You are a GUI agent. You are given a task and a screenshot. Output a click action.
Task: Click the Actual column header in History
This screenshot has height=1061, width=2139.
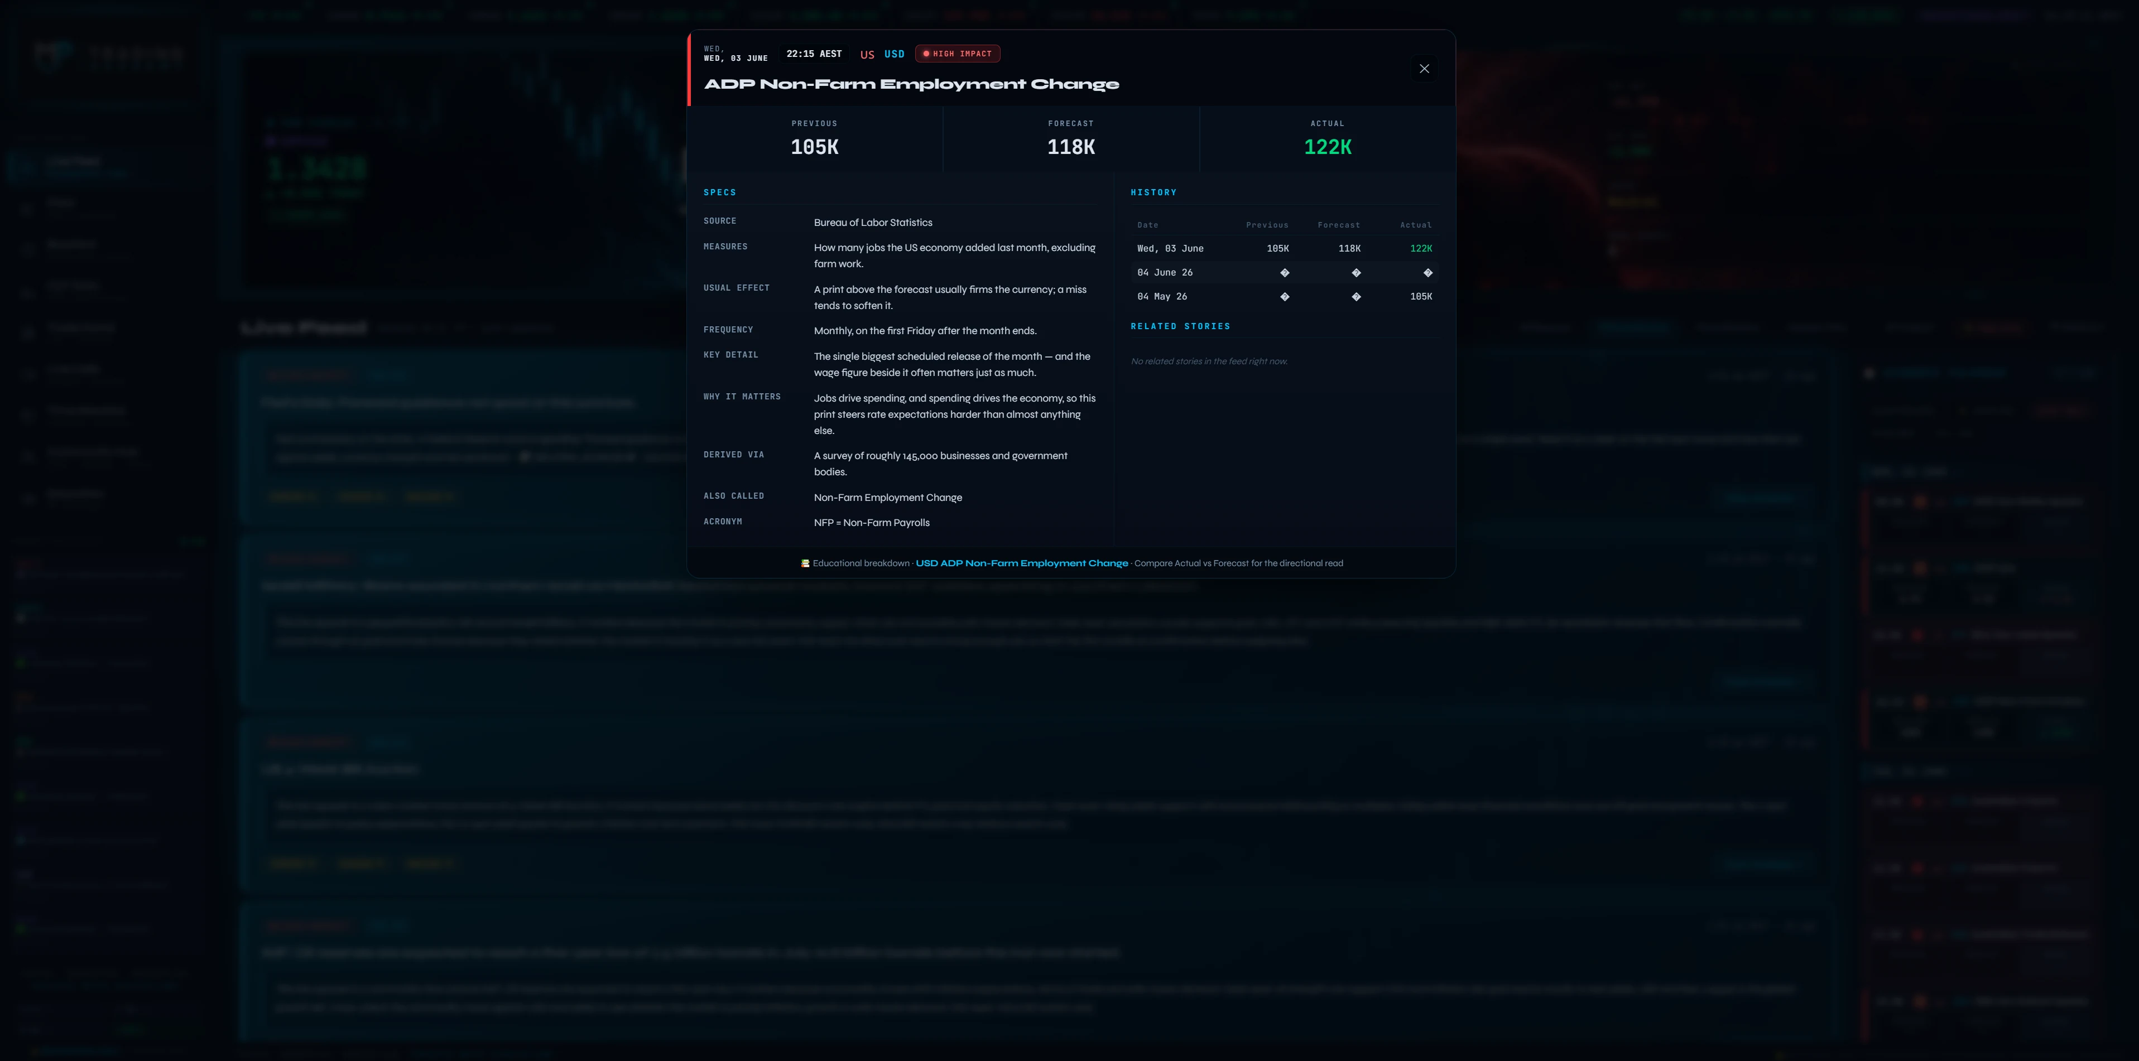pos(1416,225)
